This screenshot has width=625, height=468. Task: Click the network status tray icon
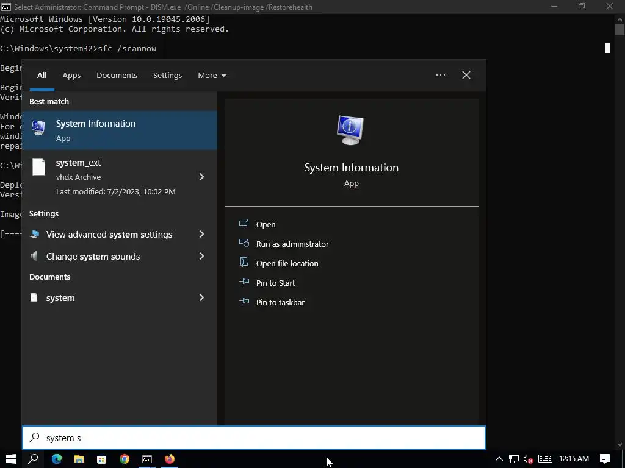513,459
